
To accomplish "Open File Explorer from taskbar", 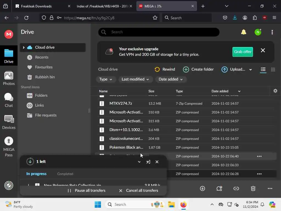I will point(171,204).
